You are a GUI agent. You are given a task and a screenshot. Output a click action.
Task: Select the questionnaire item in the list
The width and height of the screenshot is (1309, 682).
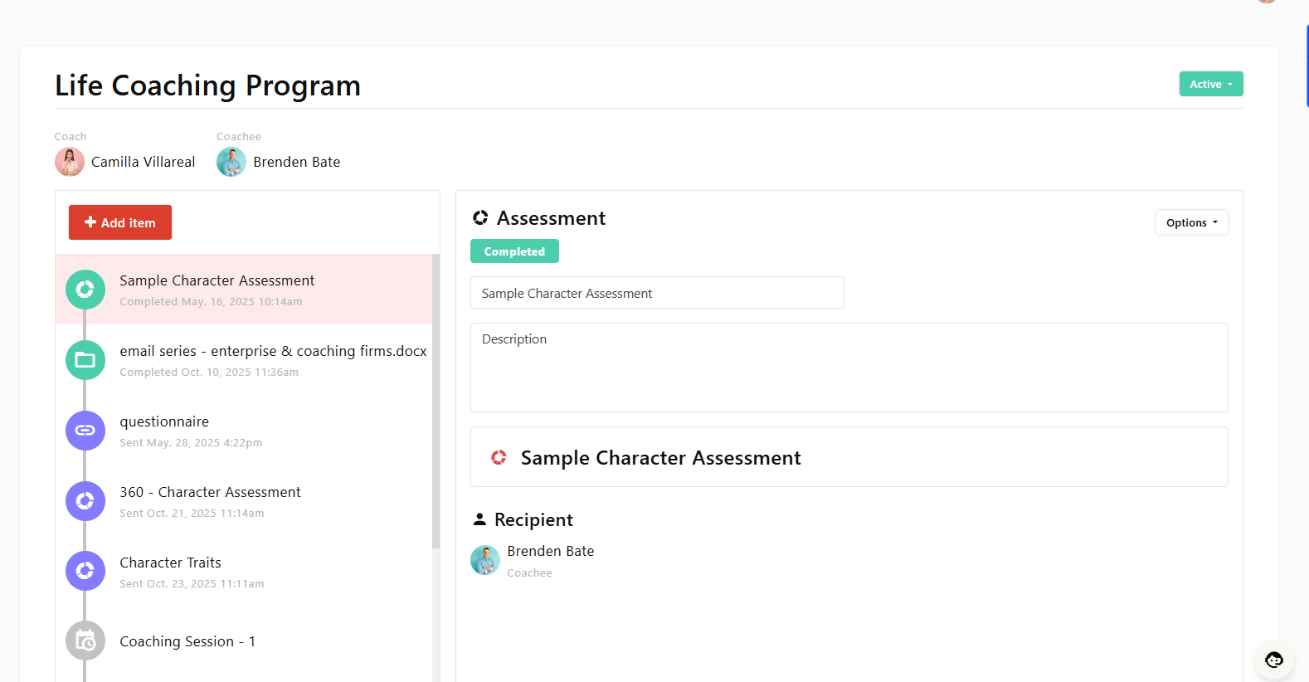[164, 422]
